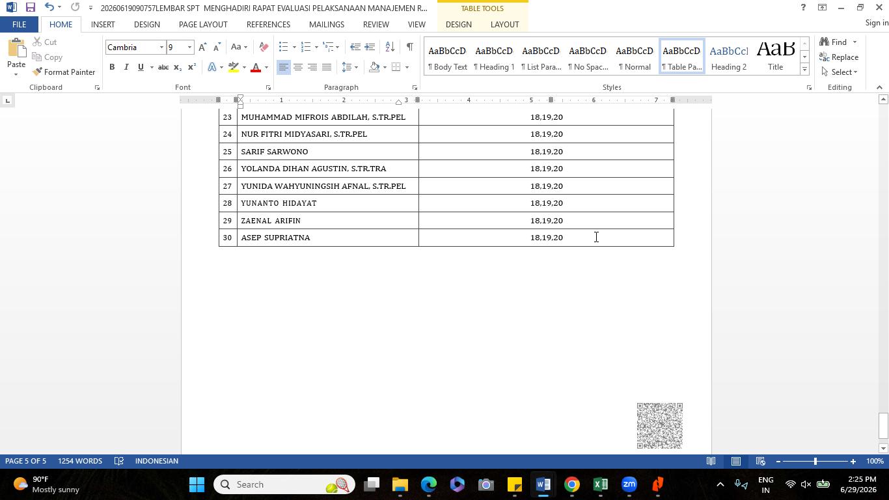Zoom in with the plus button
This screenshot has height=500, width=889.
(x=853, y=461)
